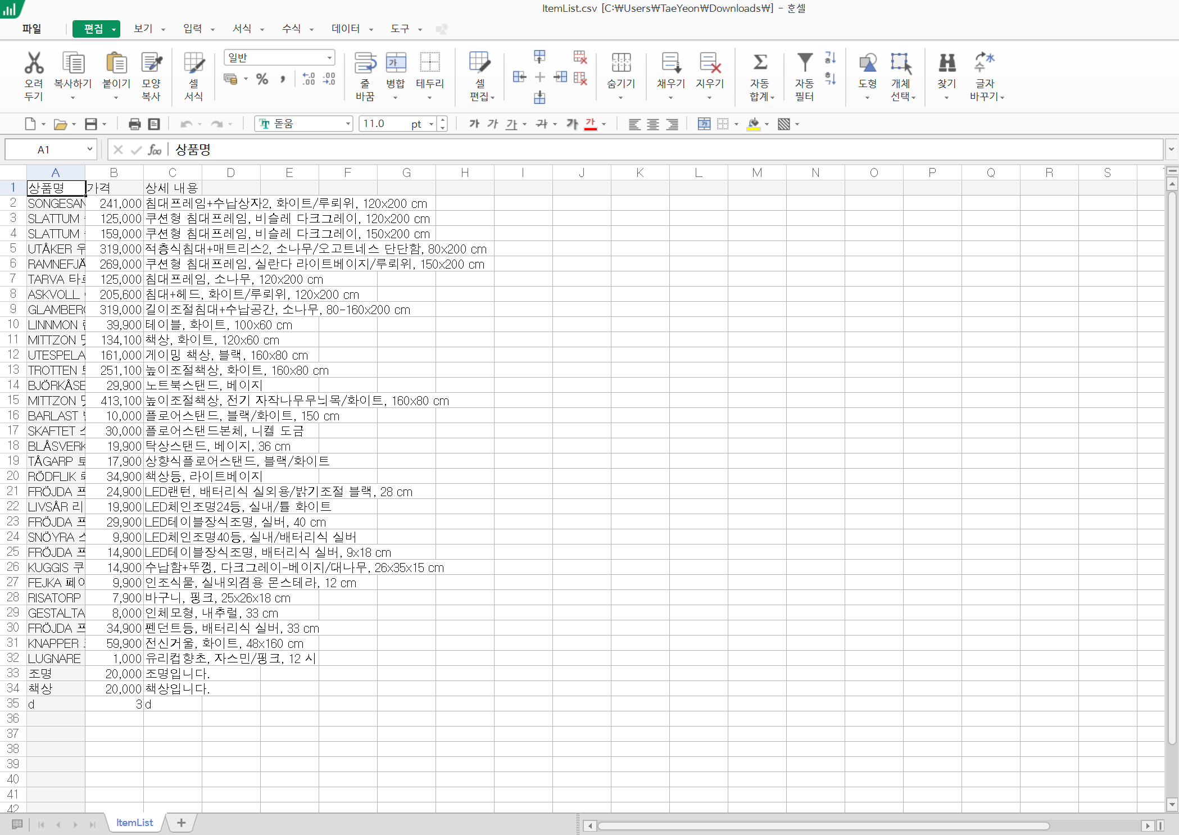Click the AutoFilter (자동 필터) funnel icon

[x=804, y=63]
